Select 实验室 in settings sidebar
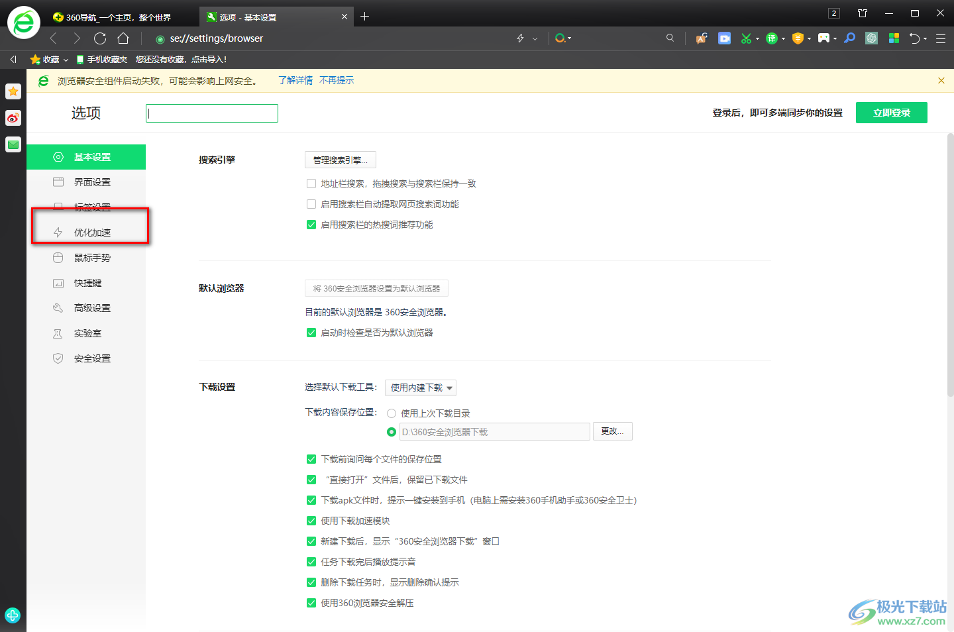The width and height of the screenshot is (954, 632). [86, 333]
